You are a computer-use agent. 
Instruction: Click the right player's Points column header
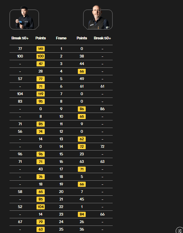(x=82, y=38)
